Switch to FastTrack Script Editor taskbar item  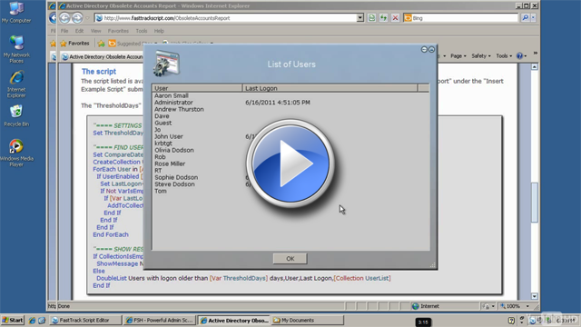click(85, 320)
